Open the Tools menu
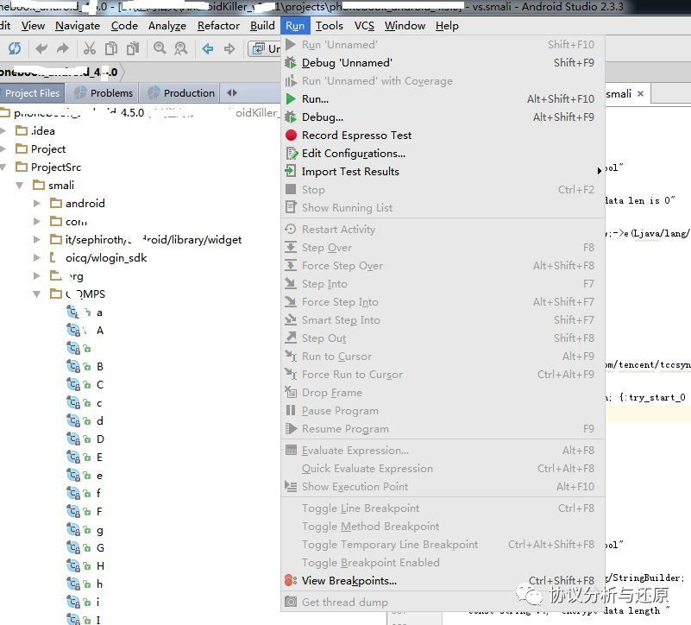 pyautogui.click(x=330, y=26)
